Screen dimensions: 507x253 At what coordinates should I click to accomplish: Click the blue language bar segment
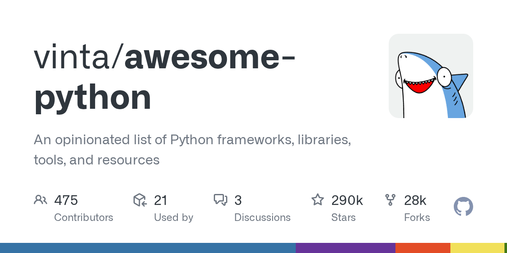tap(148, 248)
